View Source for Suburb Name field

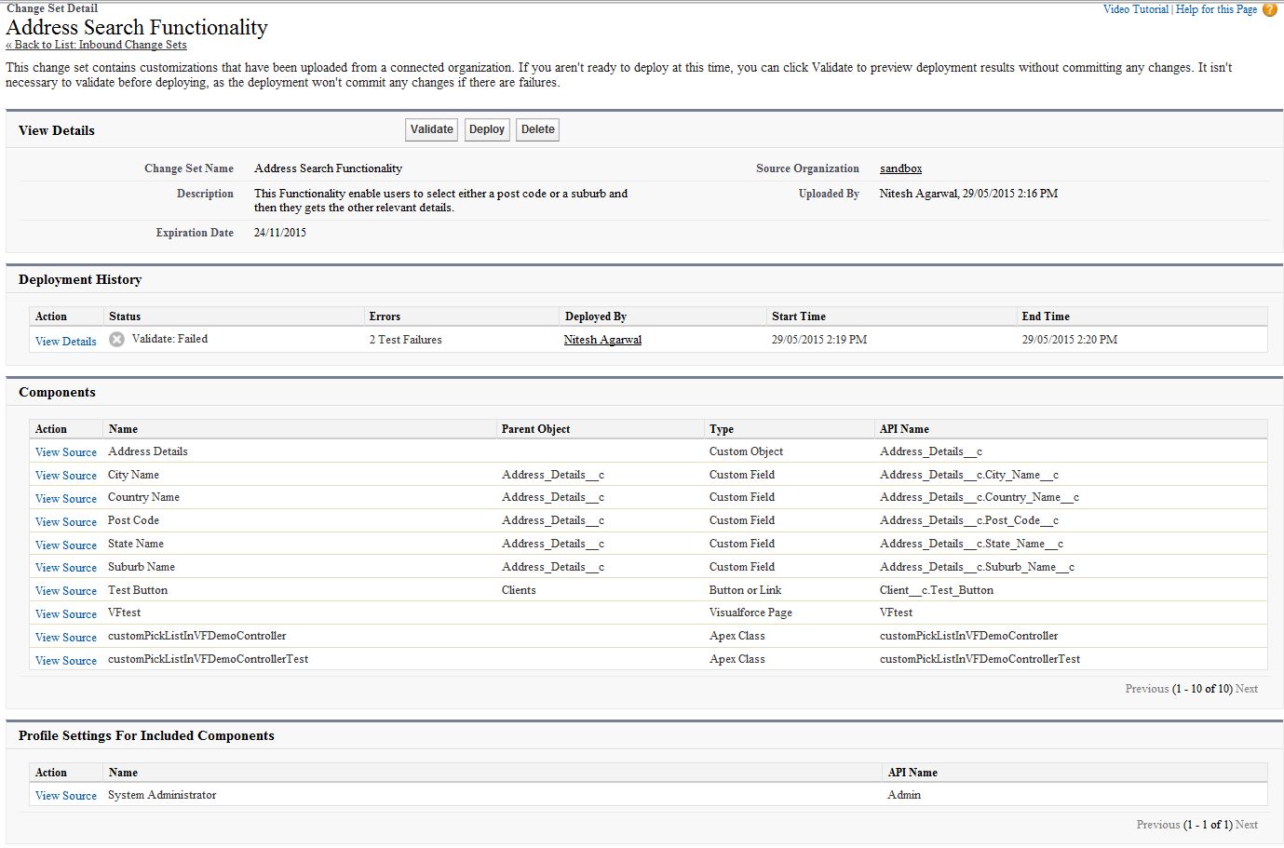tap(65, 568)
